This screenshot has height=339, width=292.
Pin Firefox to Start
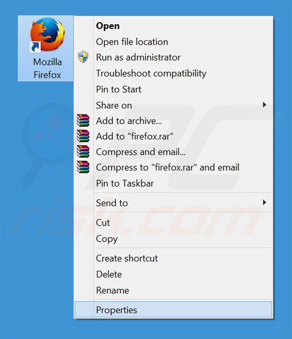119,89
